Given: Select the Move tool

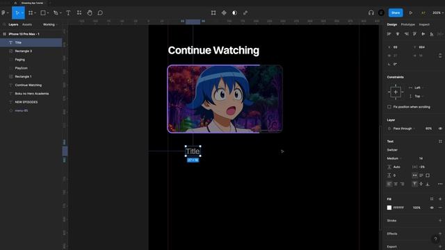Looking at the screenshot, I should (17, 12).
